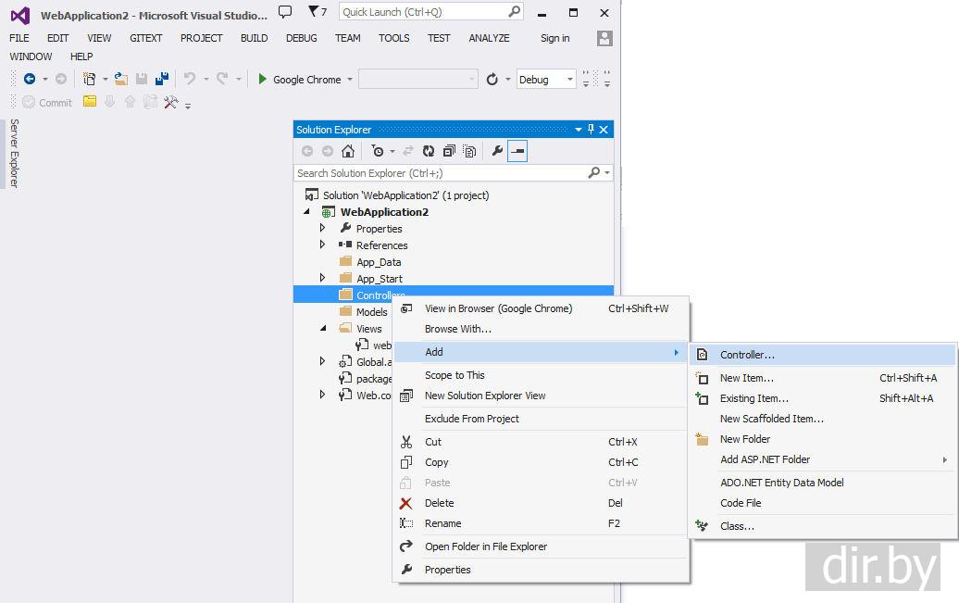The height and width of the screenshot is (603, 959).
Task: Expand the App_Start folder node
Action: point(322,279)
